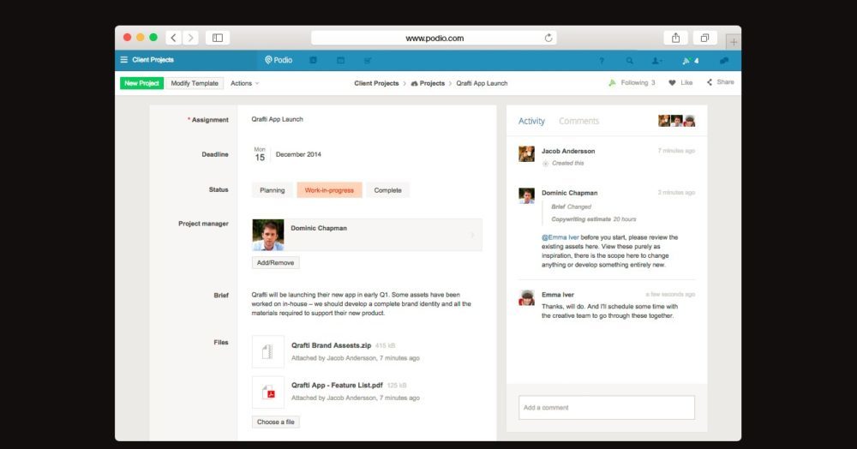This screenshot has height=449, width=857.
Task: Open the chat icon in Podio header
Action: click(x=724, y=61)
